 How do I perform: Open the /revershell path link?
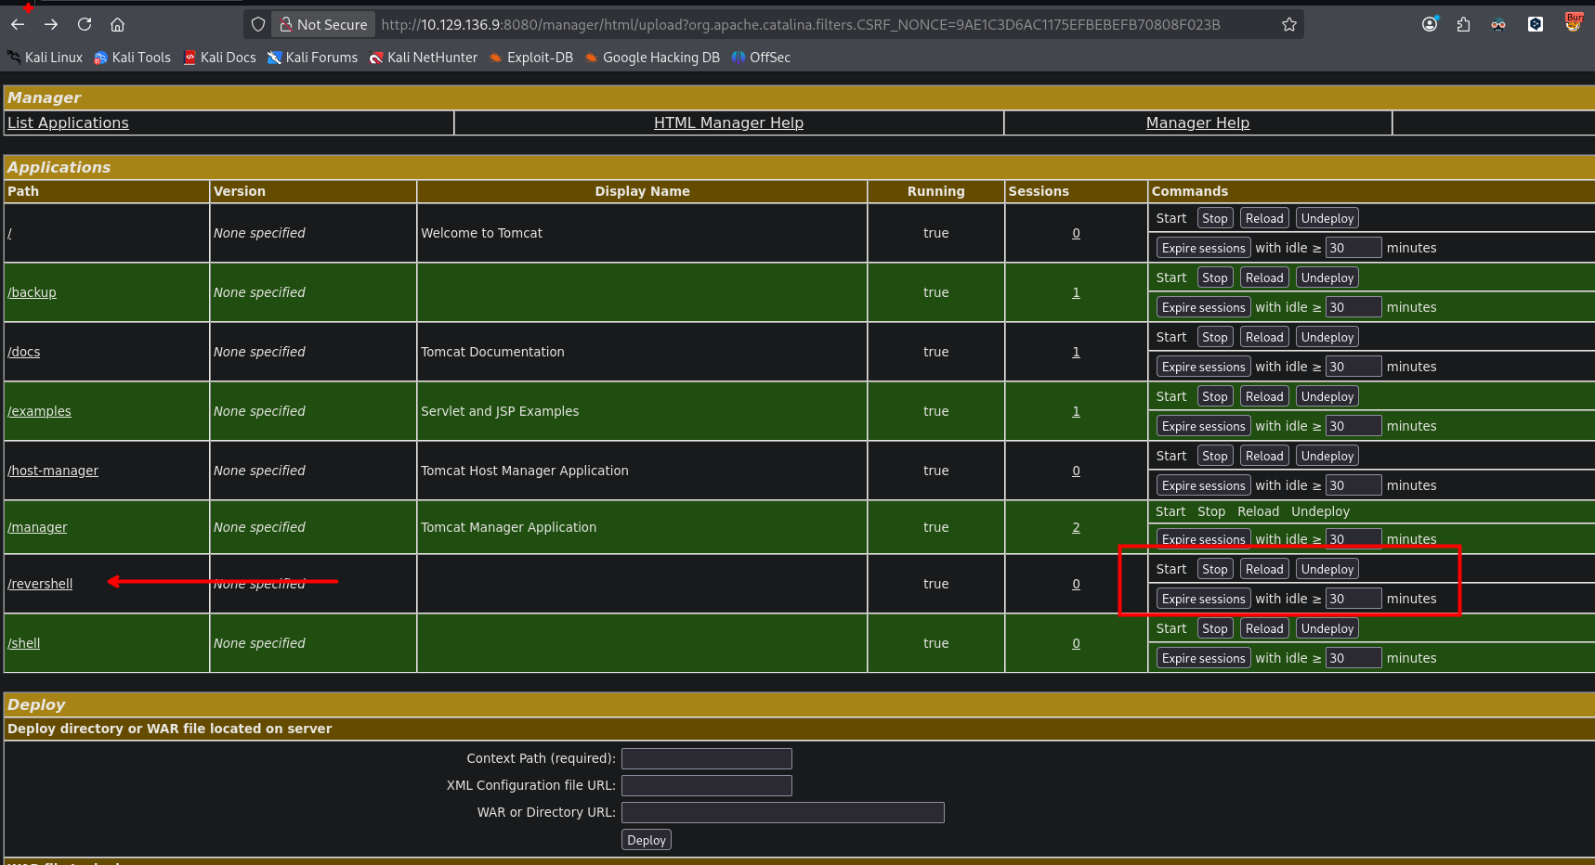40,584
